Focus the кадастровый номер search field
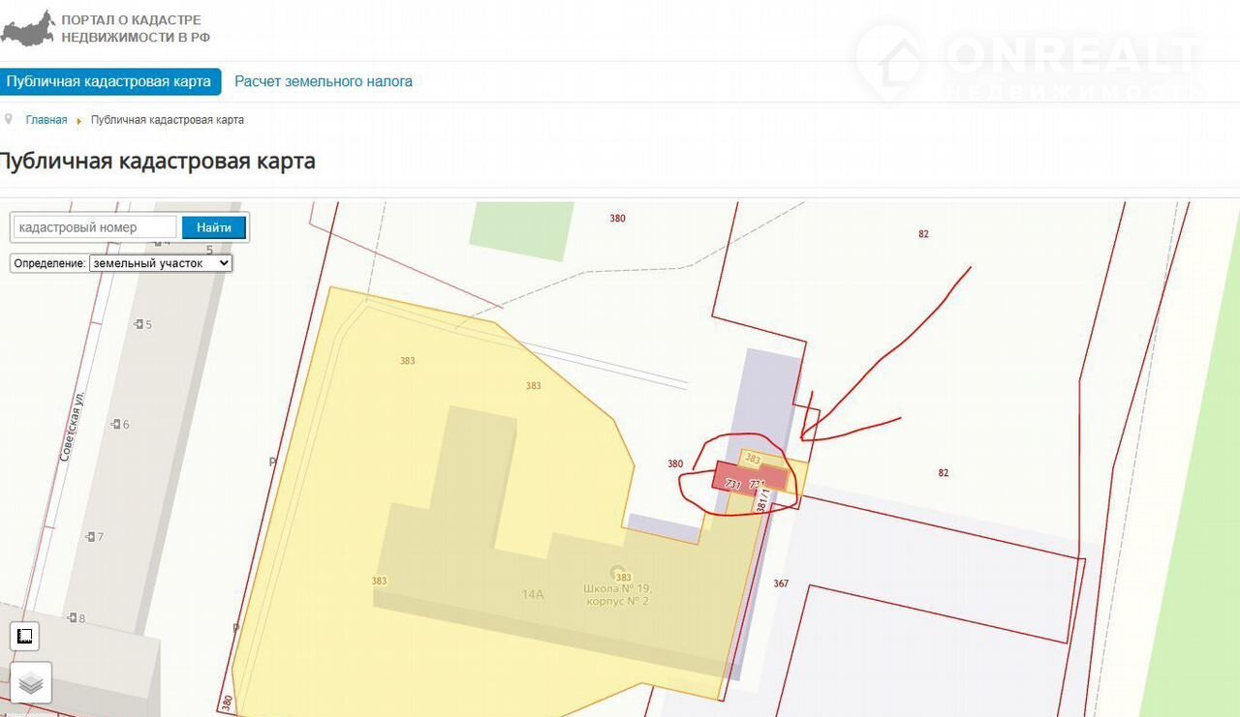Screen dimensions: 1240x717 [x=95, y=227]
